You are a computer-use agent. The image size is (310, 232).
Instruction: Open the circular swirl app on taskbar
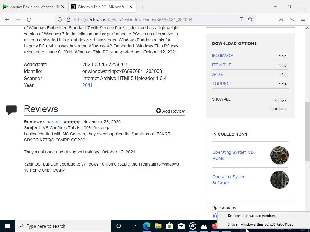click(x=193, y=226)
